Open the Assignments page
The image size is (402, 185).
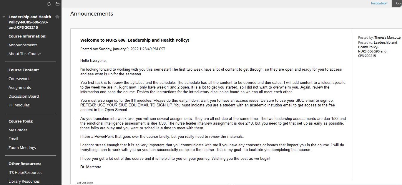click(x=20, y=87)
